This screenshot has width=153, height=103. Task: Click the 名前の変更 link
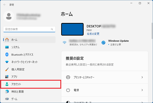click(x=93, y=34)
